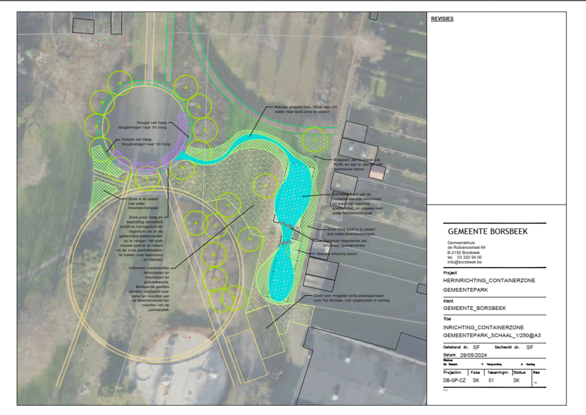Image resolution: width=586 pixels, height=415 pixels.
Task: Select the petanque-baan zone annotation
Action: [x=352, y=298]
